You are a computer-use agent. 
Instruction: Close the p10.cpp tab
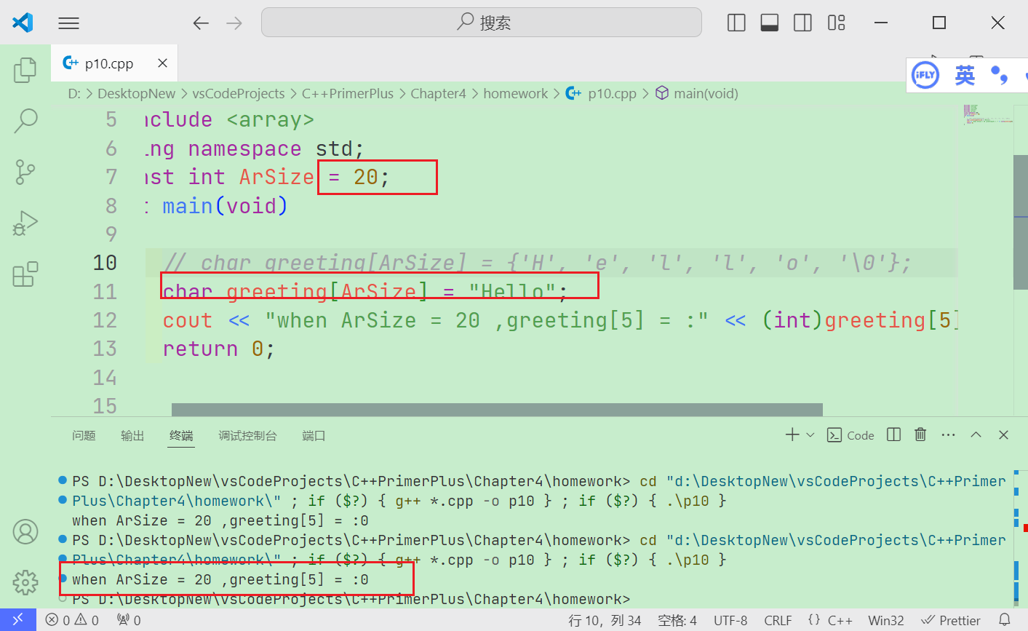click(163, 63)
